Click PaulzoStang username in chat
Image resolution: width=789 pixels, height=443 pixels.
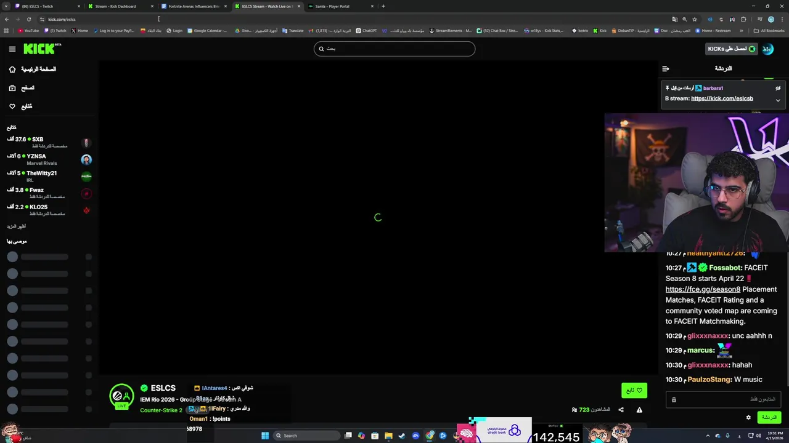tap(709, 380)
